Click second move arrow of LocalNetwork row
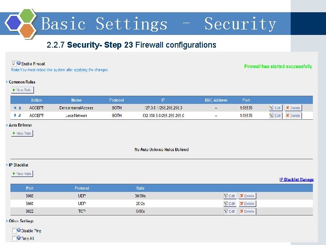This screenshot has width=326, height=245. [x=20, y=115]
